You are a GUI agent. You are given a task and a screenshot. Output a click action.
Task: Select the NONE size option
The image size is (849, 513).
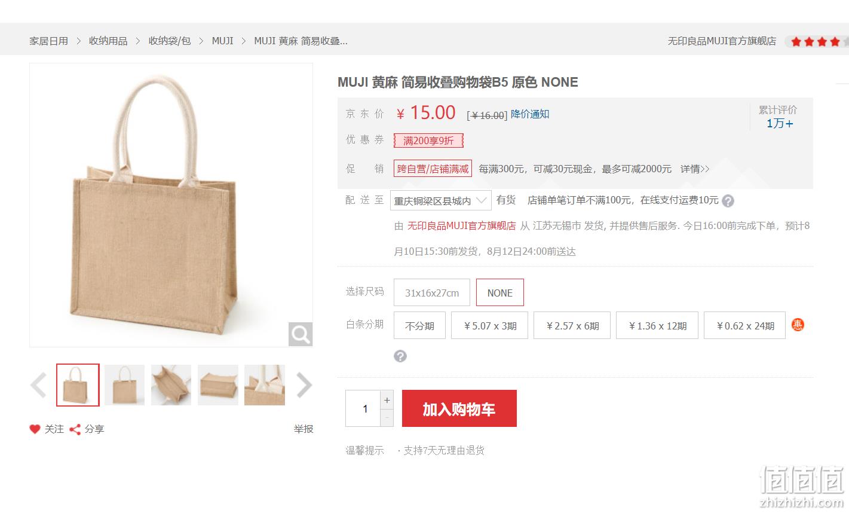coord(500,292)
